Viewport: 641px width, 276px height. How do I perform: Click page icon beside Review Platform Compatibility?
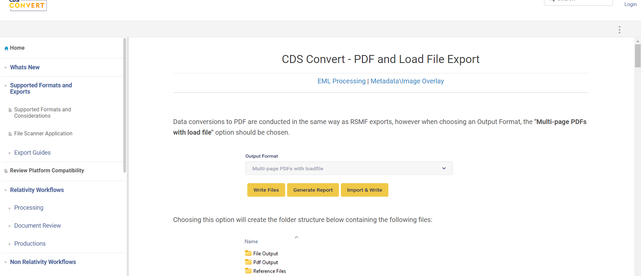click(x=6, y=171)
